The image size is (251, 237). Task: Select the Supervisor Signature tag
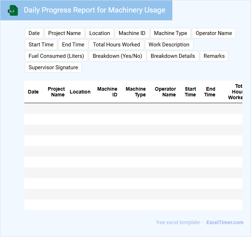[x=53, y=67]
